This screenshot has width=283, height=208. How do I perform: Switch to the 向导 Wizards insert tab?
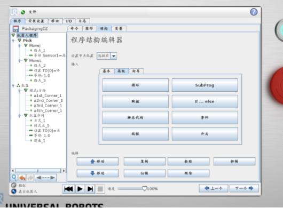point(136,71)
